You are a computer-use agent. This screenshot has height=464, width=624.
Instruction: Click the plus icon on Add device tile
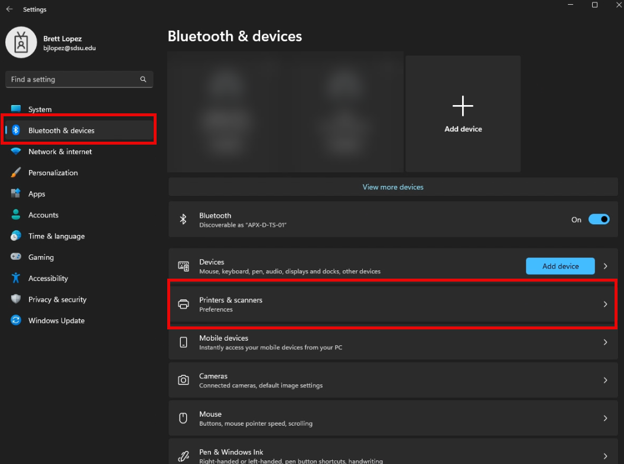463,106
